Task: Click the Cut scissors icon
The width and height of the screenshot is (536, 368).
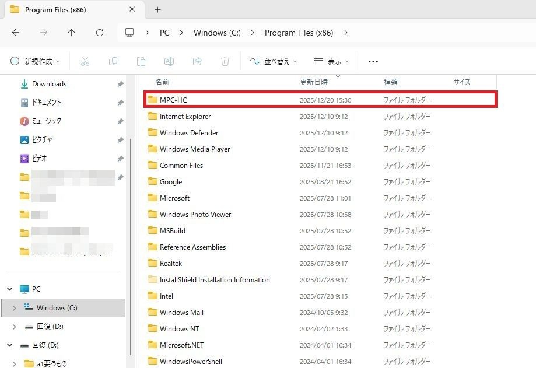Action: pyautogui.click(x=85, y=61)
